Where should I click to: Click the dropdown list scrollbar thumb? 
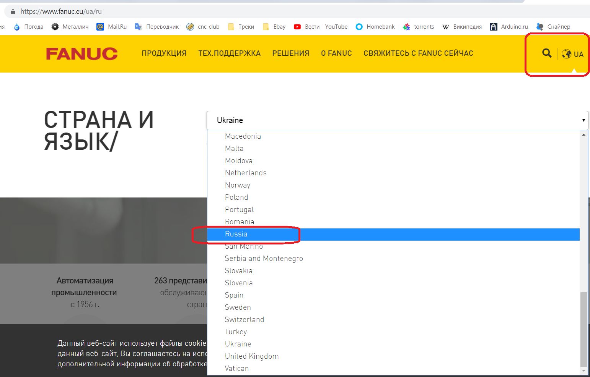click(x=583, y=329)
